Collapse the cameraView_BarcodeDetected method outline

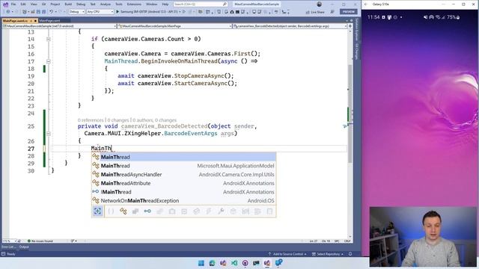pyautogui.click(x=48, y=134)
